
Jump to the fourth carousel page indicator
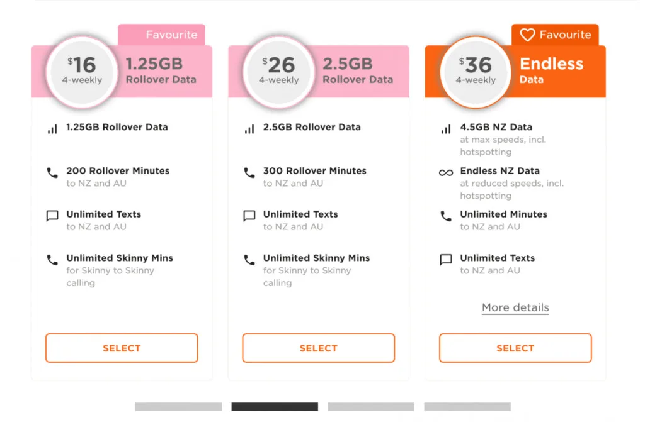[467, 407]
